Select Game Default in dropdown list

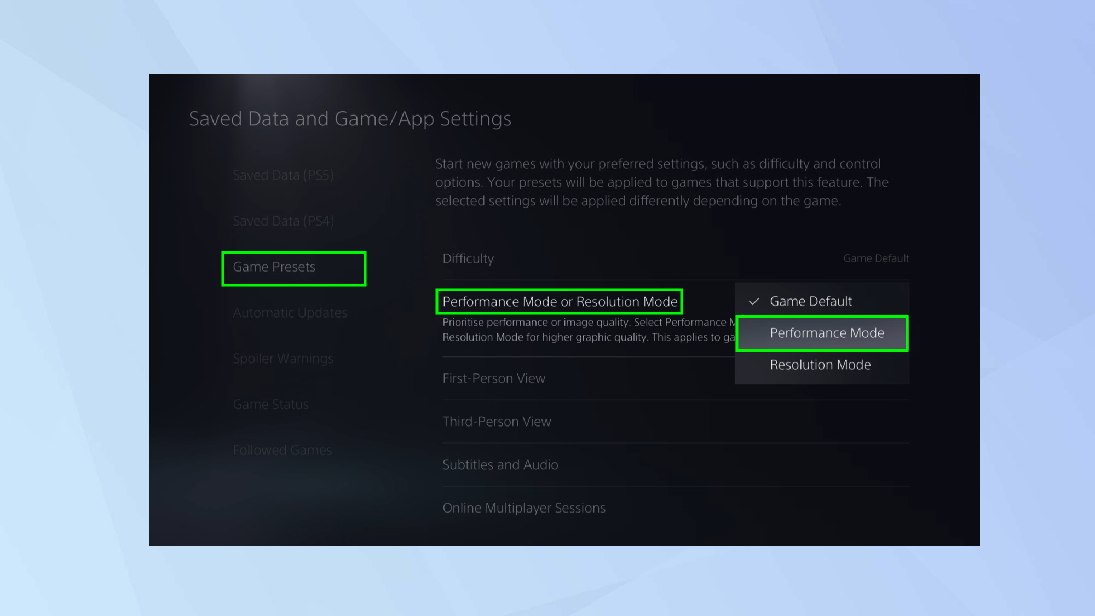coord(810,301)
